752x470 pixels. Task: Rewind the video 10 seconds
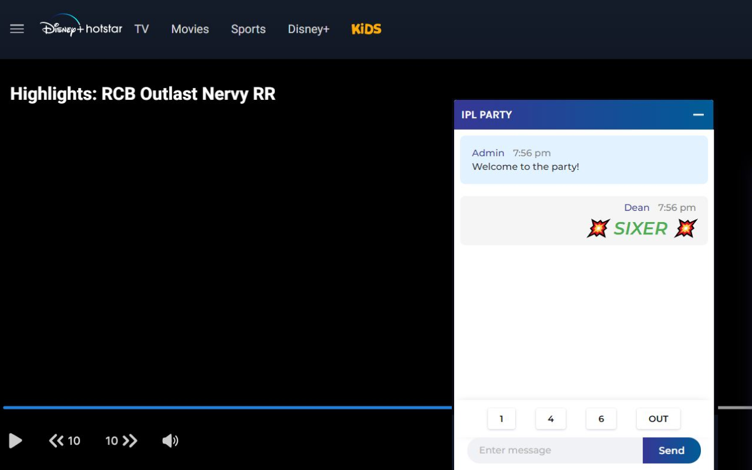[65, 441]
